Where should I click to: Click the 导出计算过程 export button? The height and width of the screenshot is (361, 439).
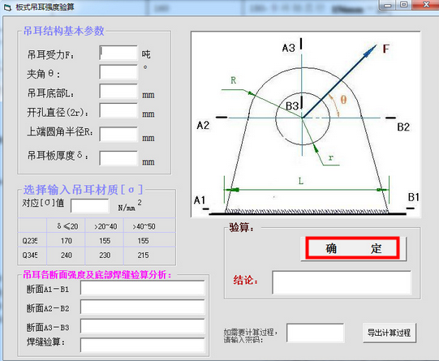click(390, 333)
